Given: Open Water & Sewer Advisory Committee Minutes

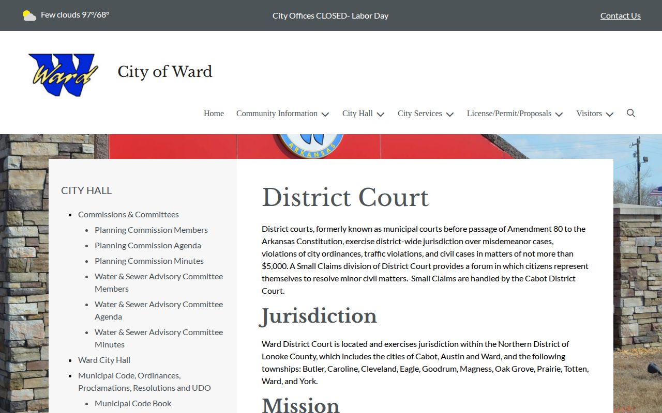Looking at the screenshot, I should (x=159, y=338).
